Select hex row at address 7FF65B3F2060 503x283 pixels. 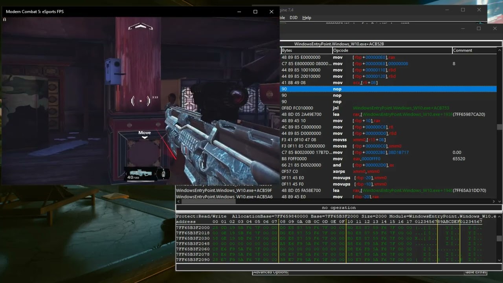point(329,249)
